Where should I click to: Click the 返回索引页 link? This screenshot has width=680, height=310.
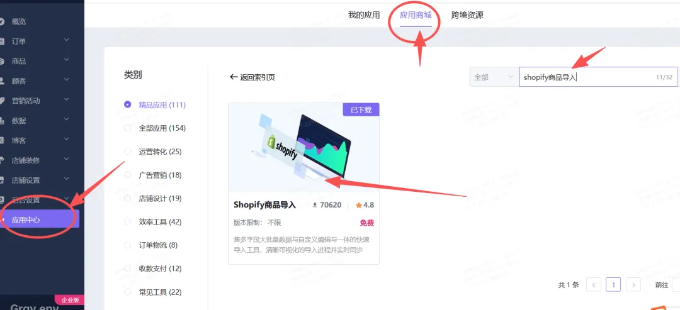click(257, 77)
